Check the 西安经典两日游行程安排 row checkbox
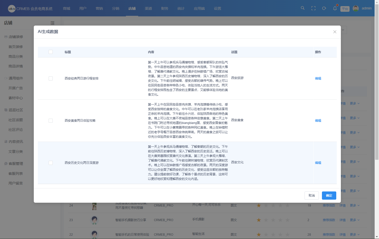Screen dimensions: 379x239 (x=51, y=78)
